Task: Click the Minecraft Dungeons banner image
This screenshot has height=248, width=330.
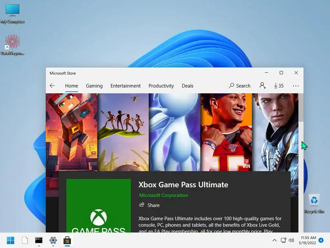Action: 72,132
